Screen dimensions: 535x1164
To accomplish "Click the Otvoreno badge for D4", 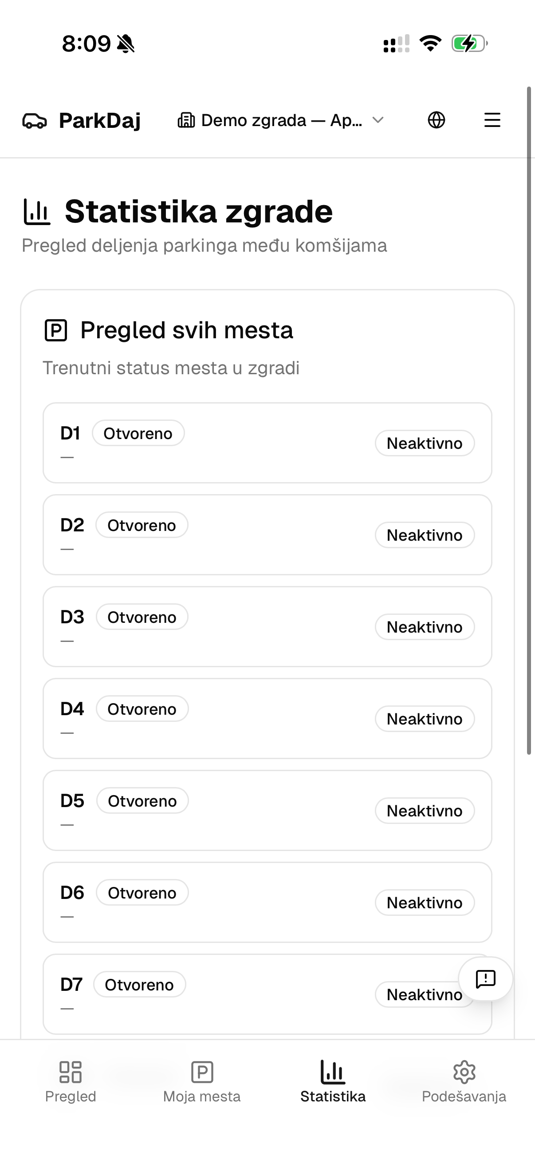I will click(x=142, y=709).
